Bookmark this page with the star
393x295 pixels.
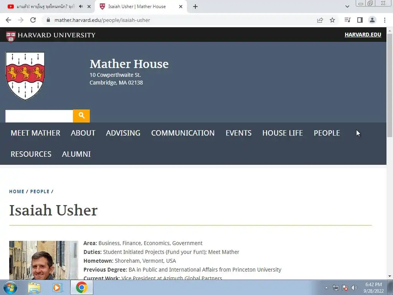(x=332, y=20)
